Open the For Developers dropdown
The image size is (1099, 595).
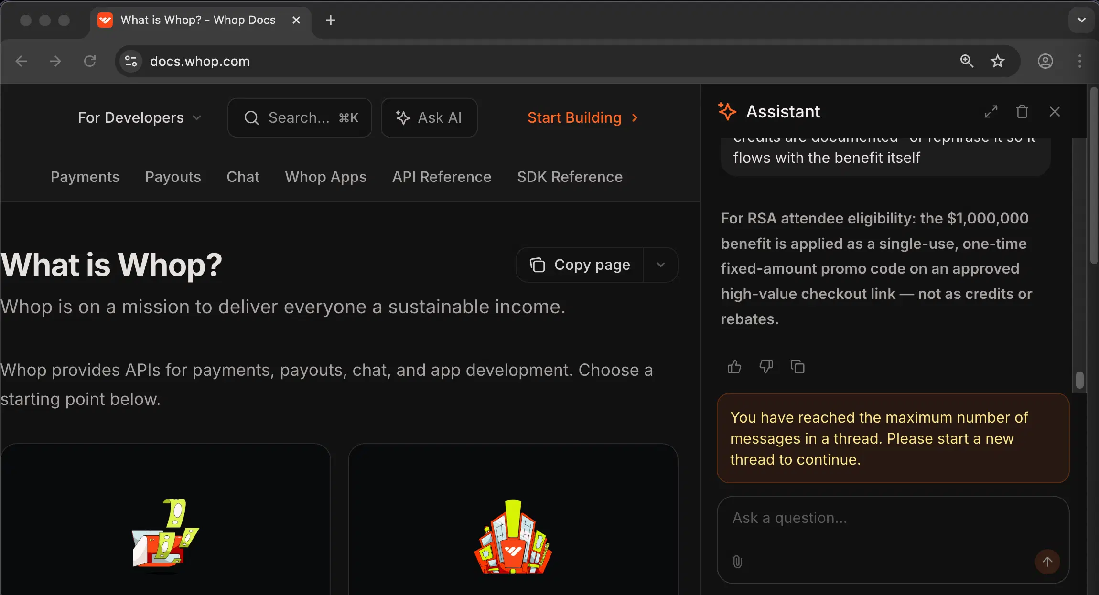(x=140, y=117)
